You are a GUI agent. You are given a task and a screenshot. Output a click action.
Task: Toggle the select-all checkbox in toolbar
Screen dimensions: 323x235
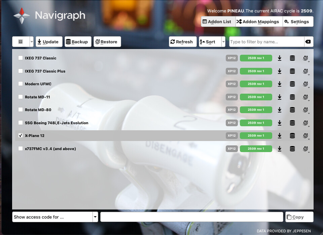[x=21, y=42]
